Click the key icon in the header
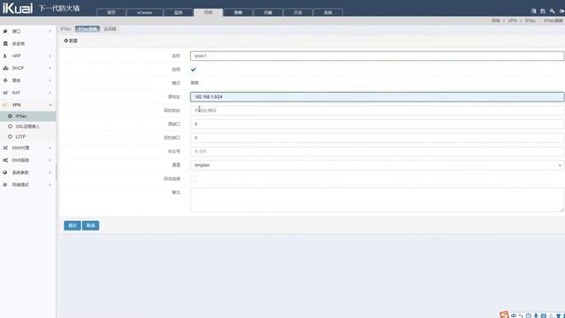The image size is (565, 318). click(552, 11)
